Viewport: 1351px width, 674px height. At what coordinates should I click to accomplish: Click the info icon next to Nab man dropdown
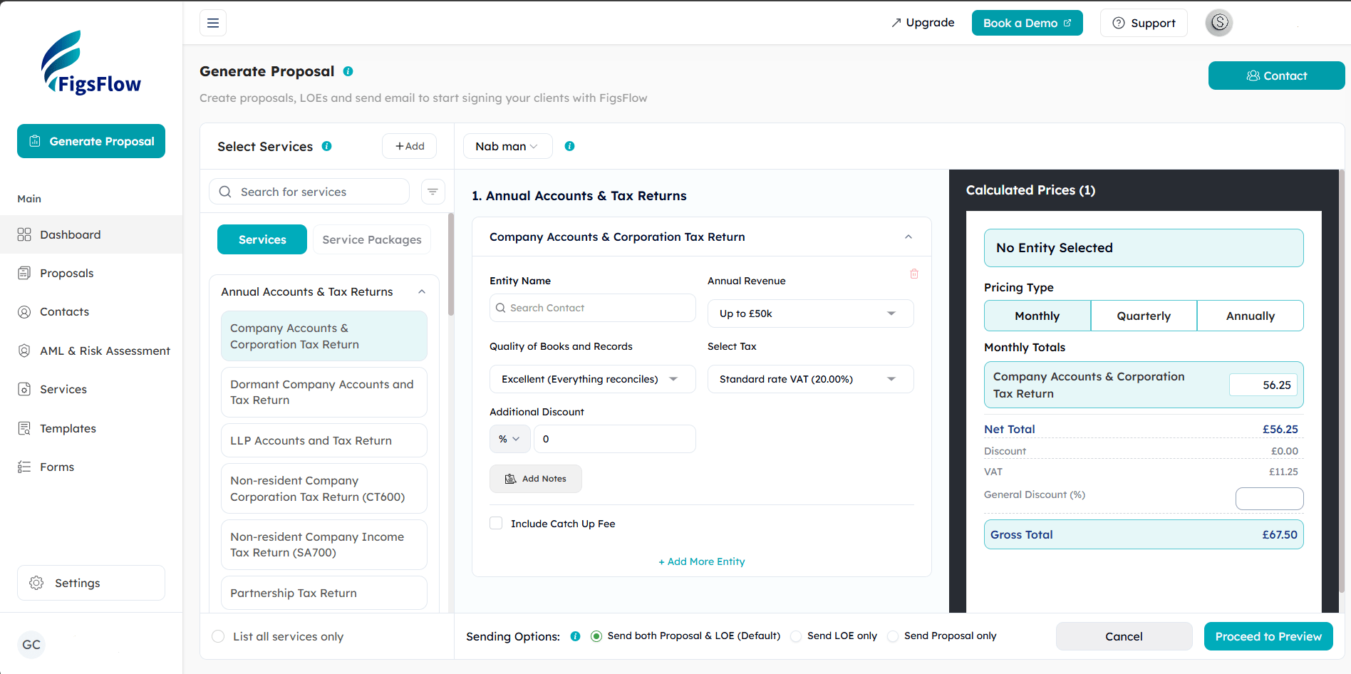[x=569, y=146]
